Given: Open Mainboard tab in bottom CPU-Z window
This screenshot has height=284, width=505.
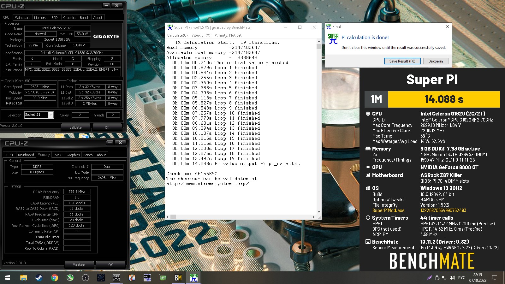Looking at the screenshot, I should [x=26, y=155].
